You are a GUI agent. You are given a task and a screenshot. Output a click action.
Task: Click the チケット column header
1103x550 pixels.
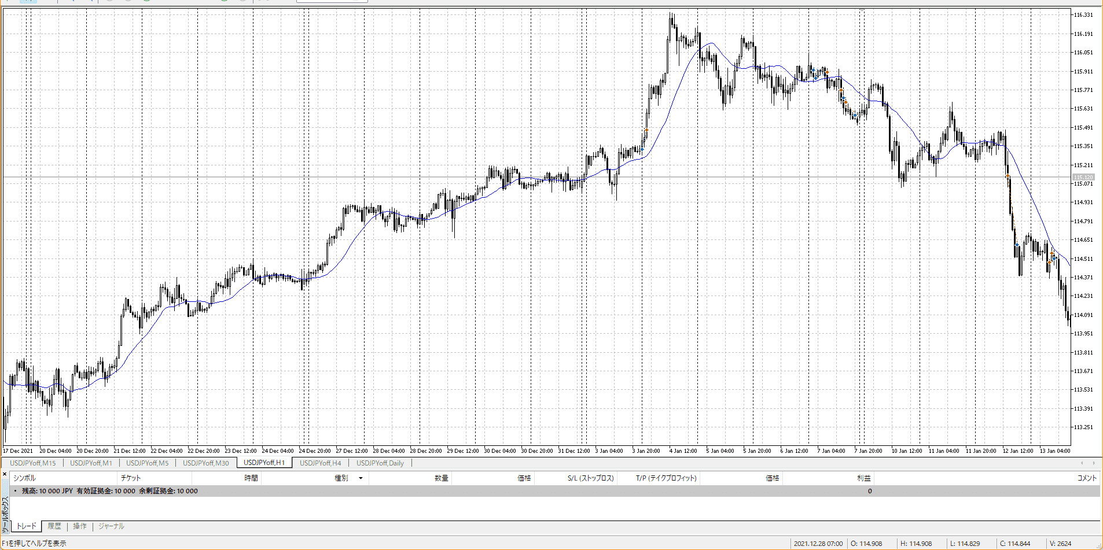[131, 478]
